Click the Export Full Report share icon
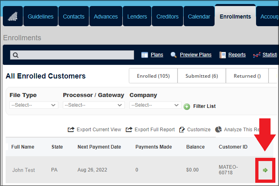The height and width of the screenshot is (186, 279). pyautogui.click(x=129, y=129)
